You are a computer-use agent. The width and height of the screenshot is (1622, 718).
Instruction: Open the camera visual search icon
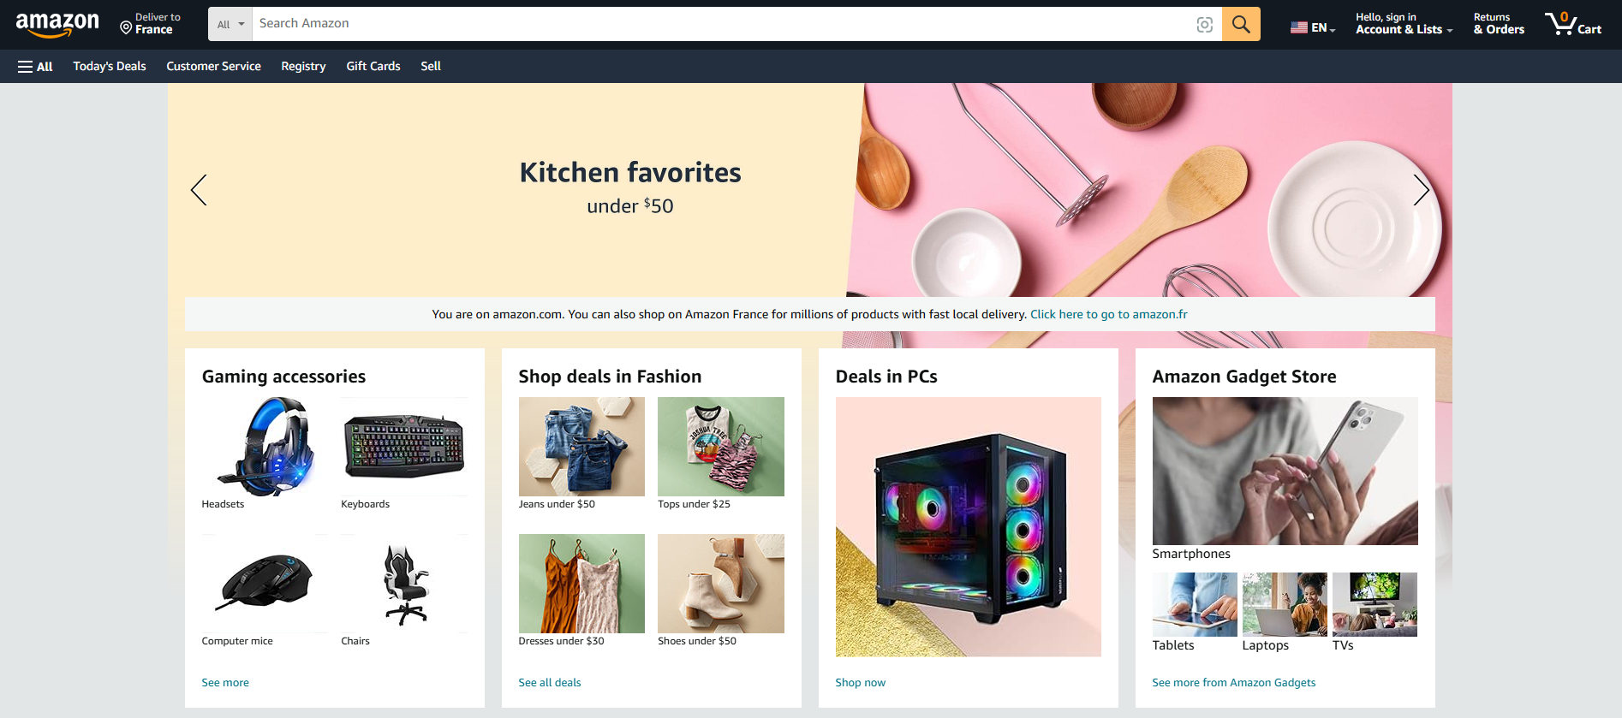click(x=1204, y=25)
